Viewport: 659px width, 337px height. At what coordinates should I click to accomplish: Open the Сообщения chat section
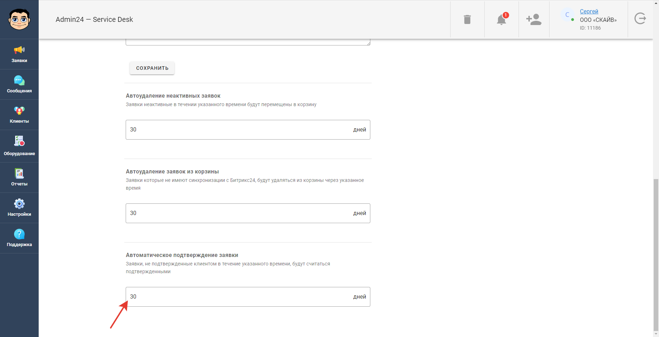tap(19, 85)
